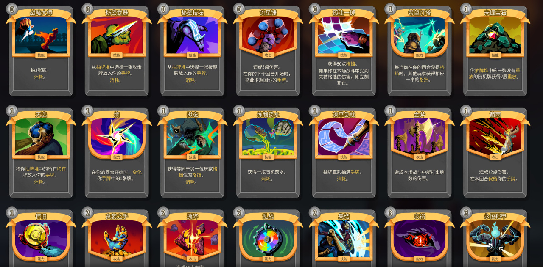Select the 潦草急就 card illustration
The image size is (543, 267).
point(344,137)
